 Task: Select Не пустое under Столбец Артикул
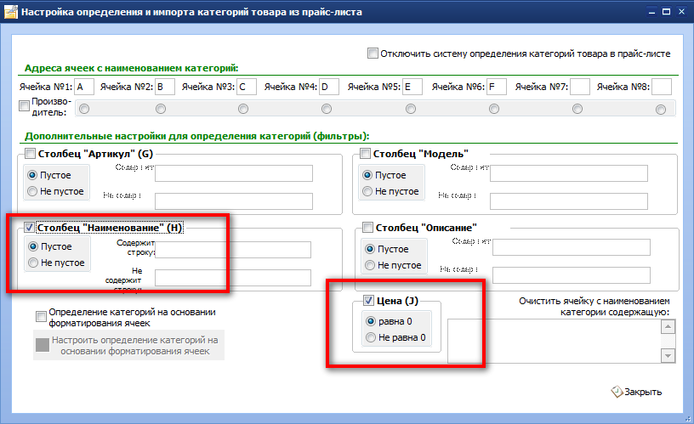pyautogui.click(x=32, y=191)
